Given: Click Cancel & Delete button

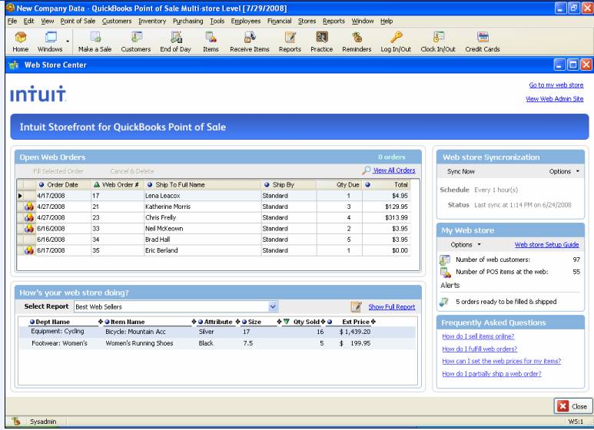Looking at the screenshot, I should coord(132,171).
